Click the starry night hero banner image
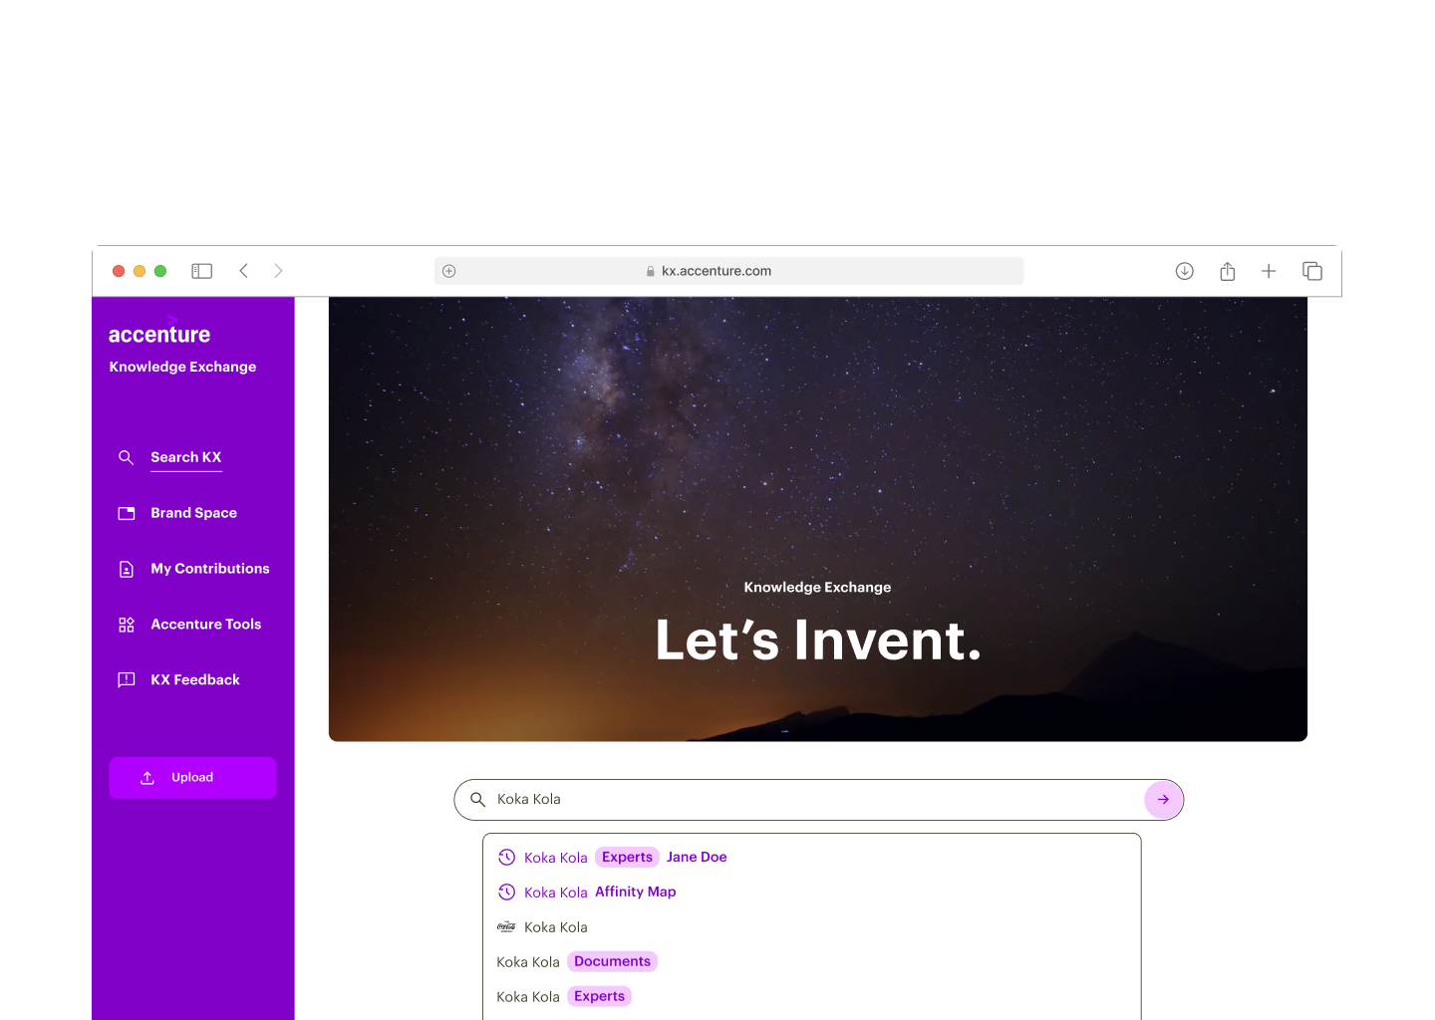 coord(818,519)
